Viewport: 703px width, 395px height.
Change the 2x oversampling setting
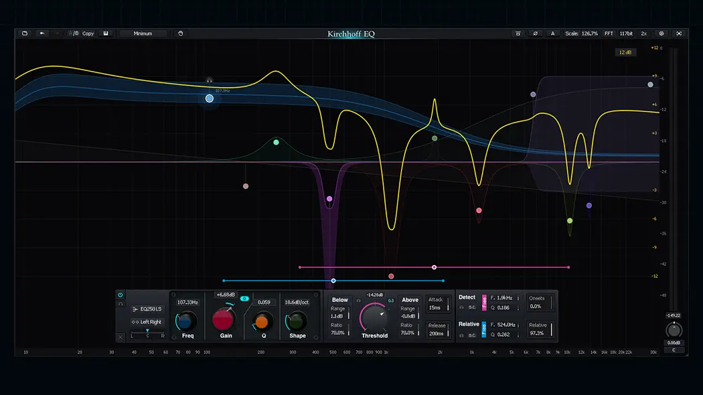(x=643, y=33)
